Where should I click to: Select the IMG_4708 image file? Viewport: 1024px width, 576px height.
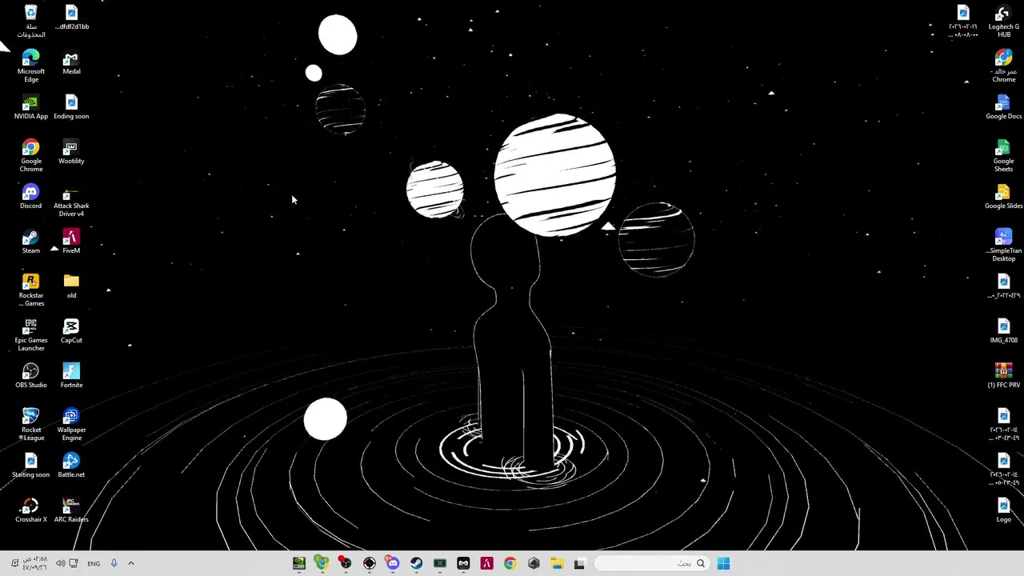1003,332
